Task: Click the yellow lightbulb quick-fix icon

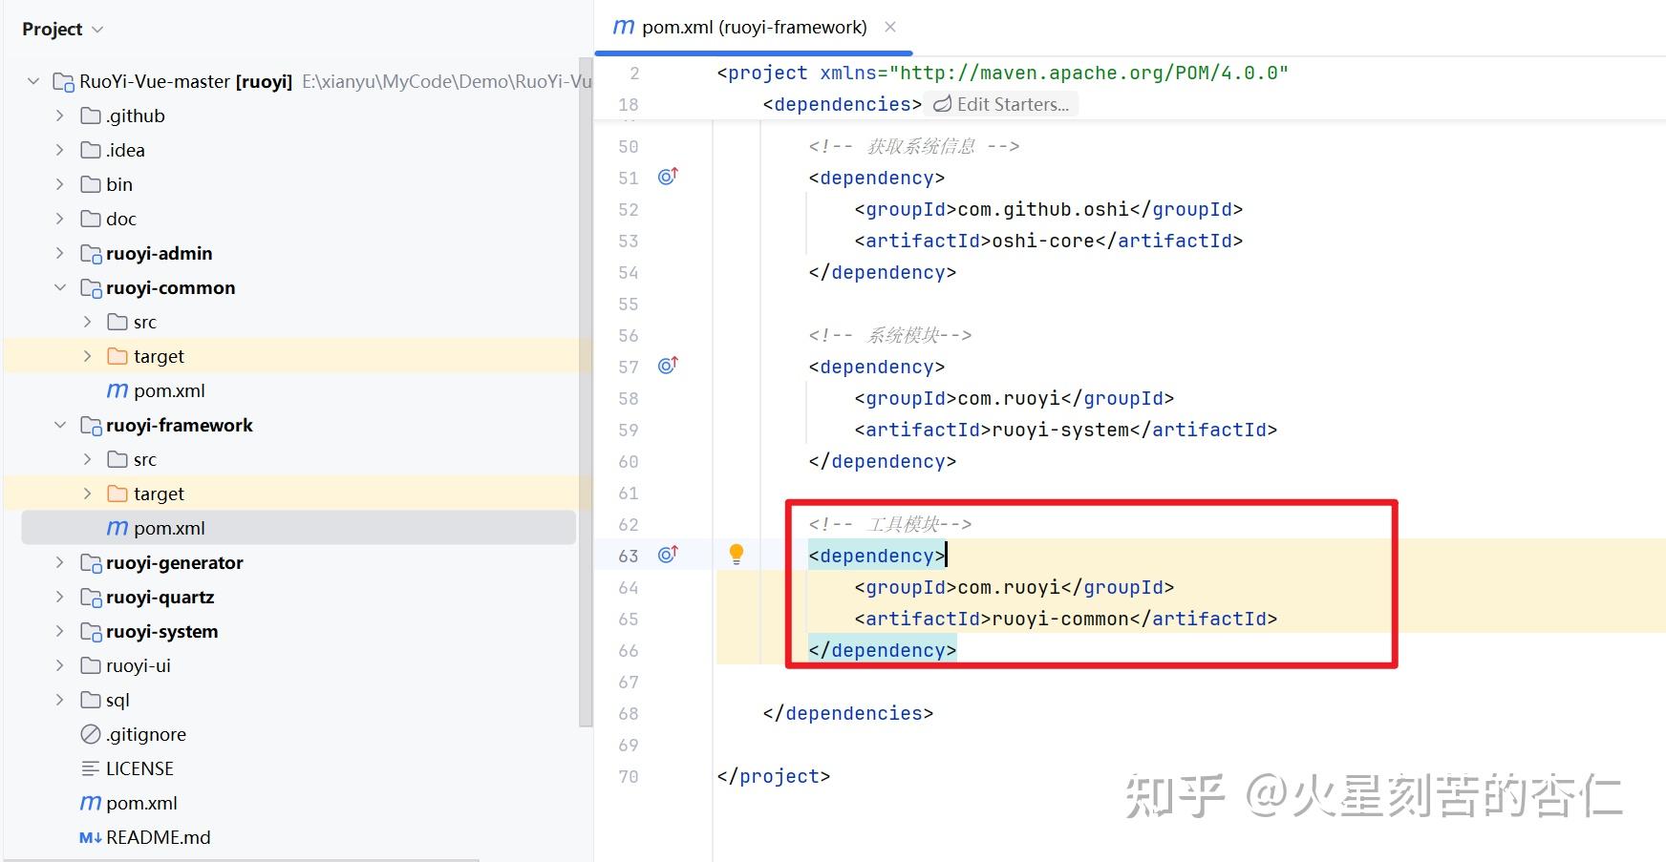Action: [737, 555]
